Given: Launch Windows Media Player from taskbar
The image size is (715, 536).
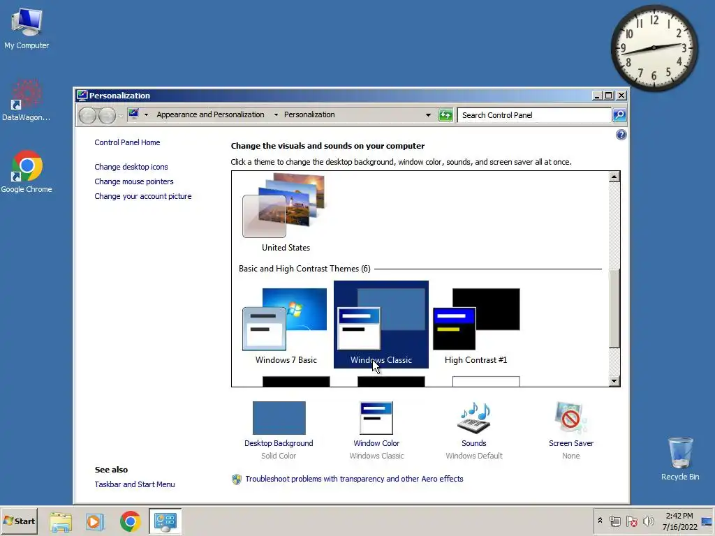Looking at the screenshot, I should coord(95,521).
